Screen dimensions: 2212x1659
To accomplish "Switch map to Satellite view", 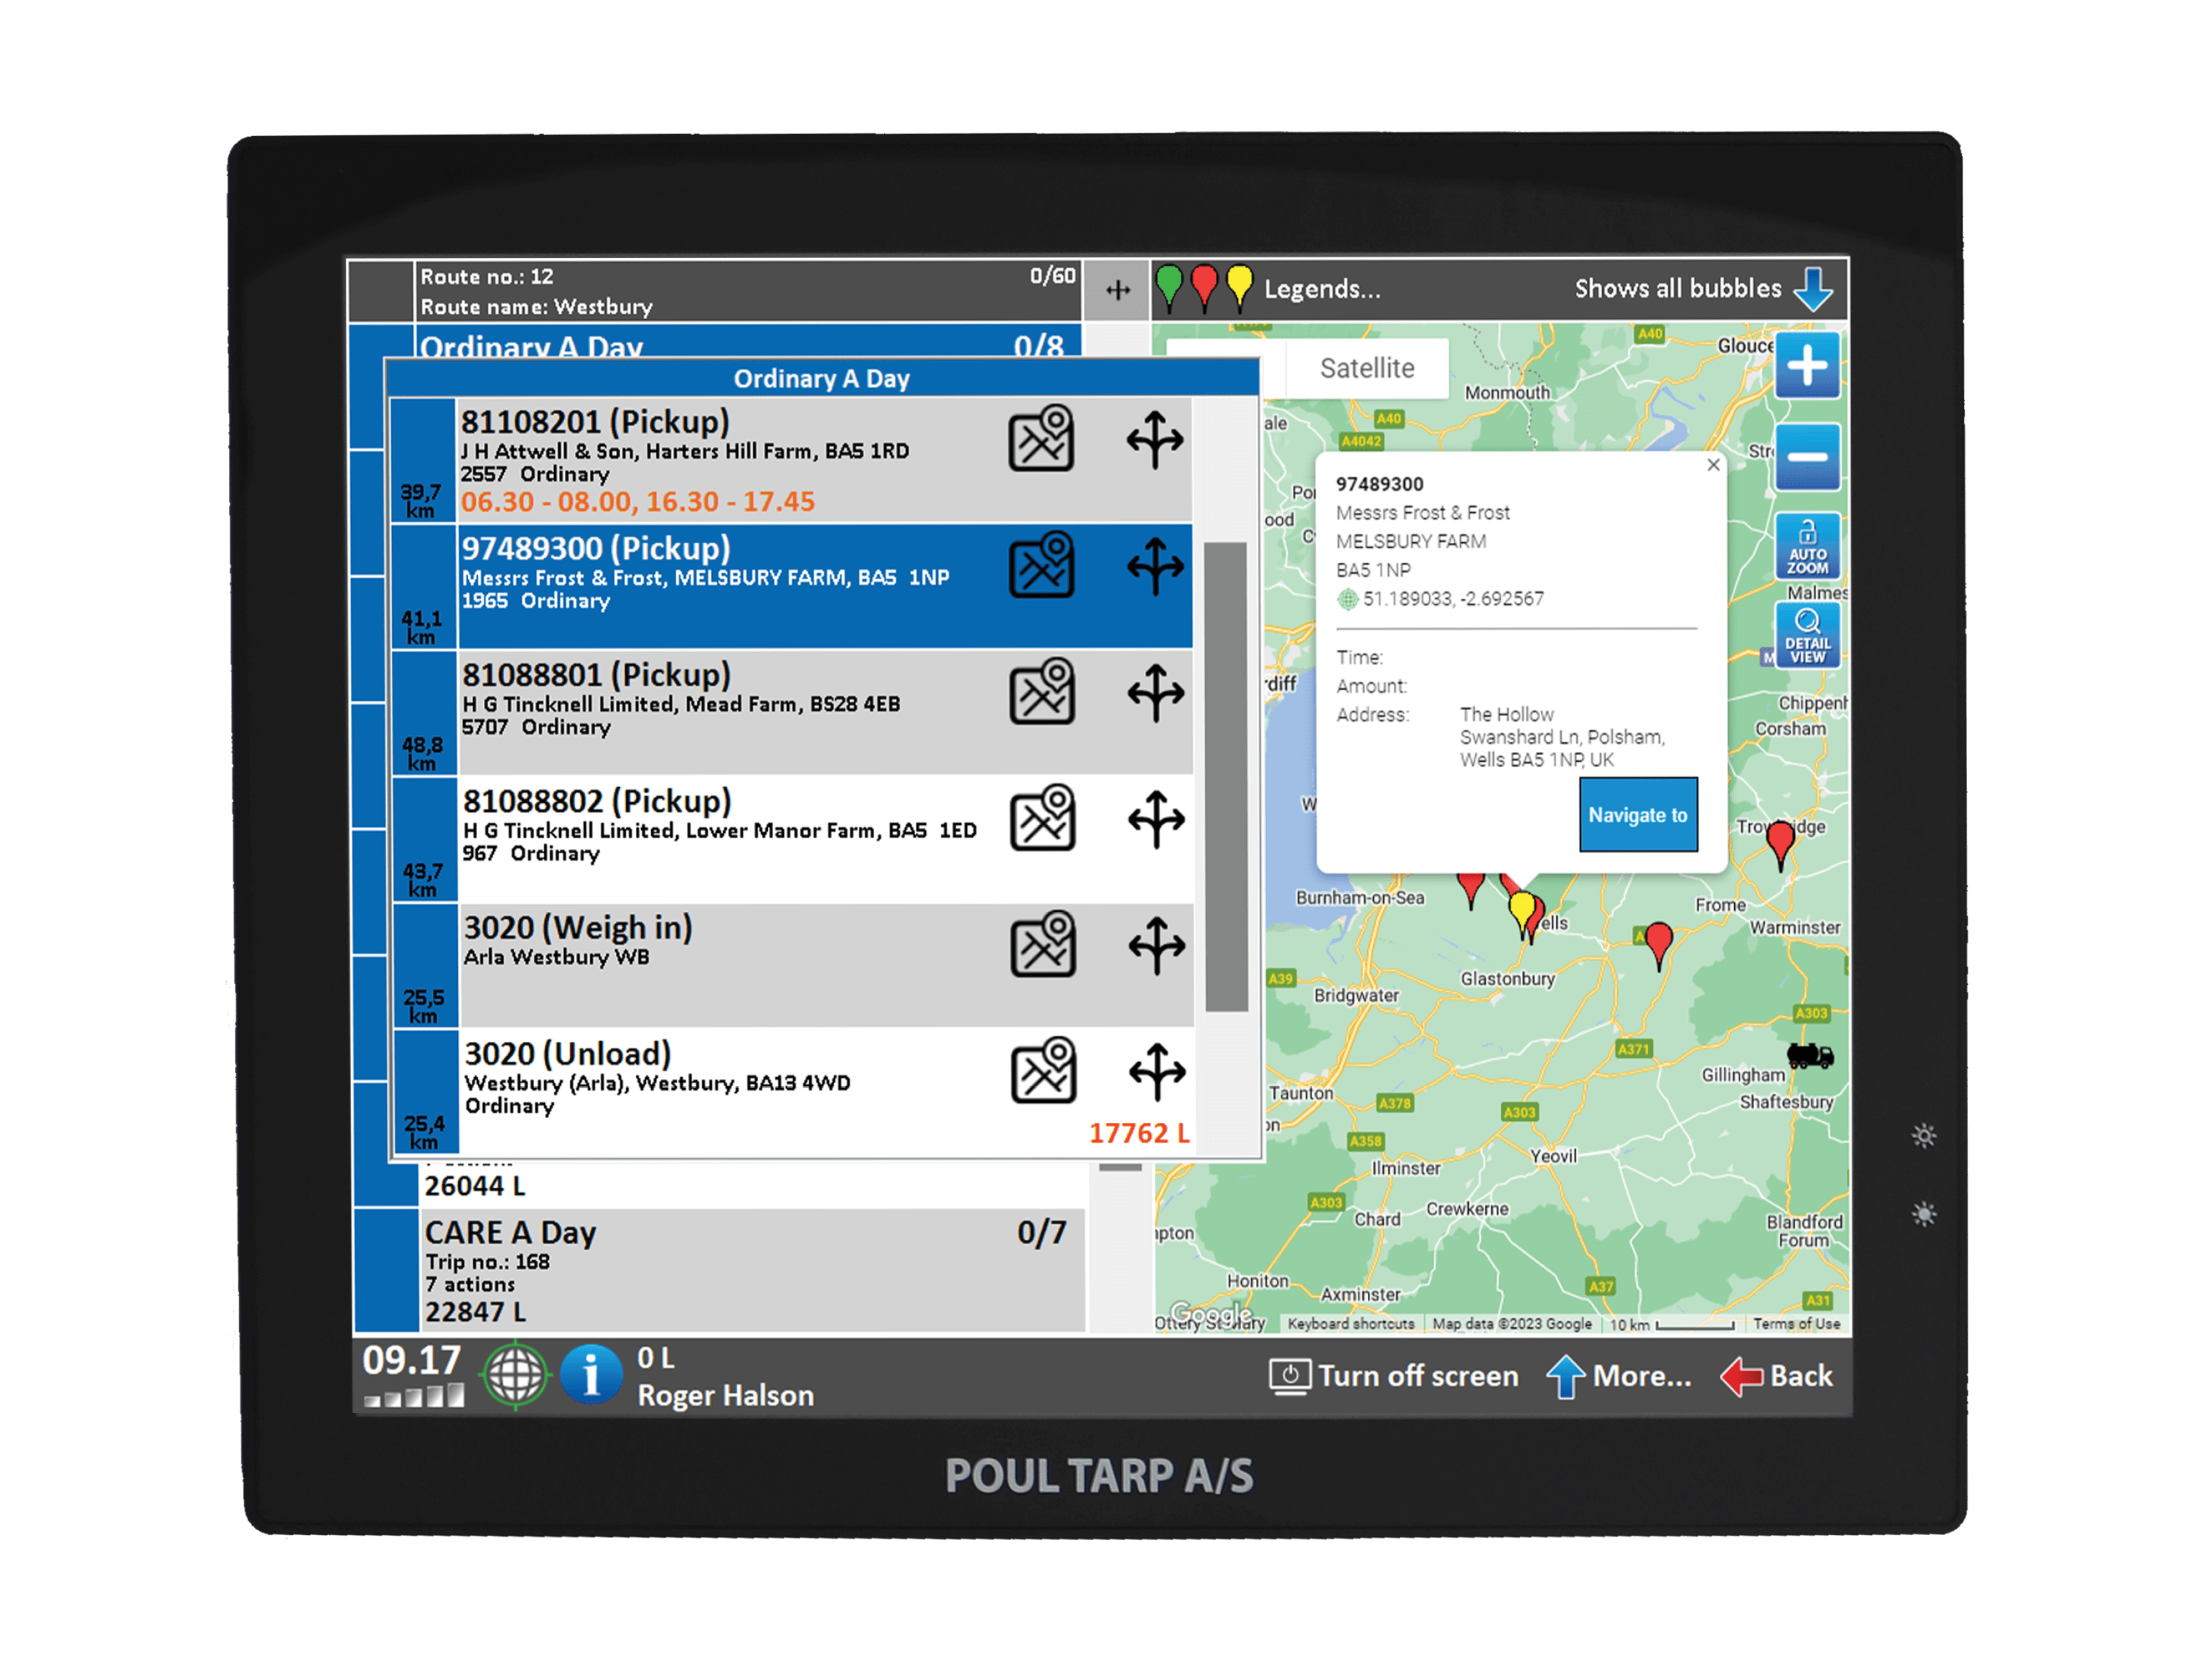I will coord(1366,368).
